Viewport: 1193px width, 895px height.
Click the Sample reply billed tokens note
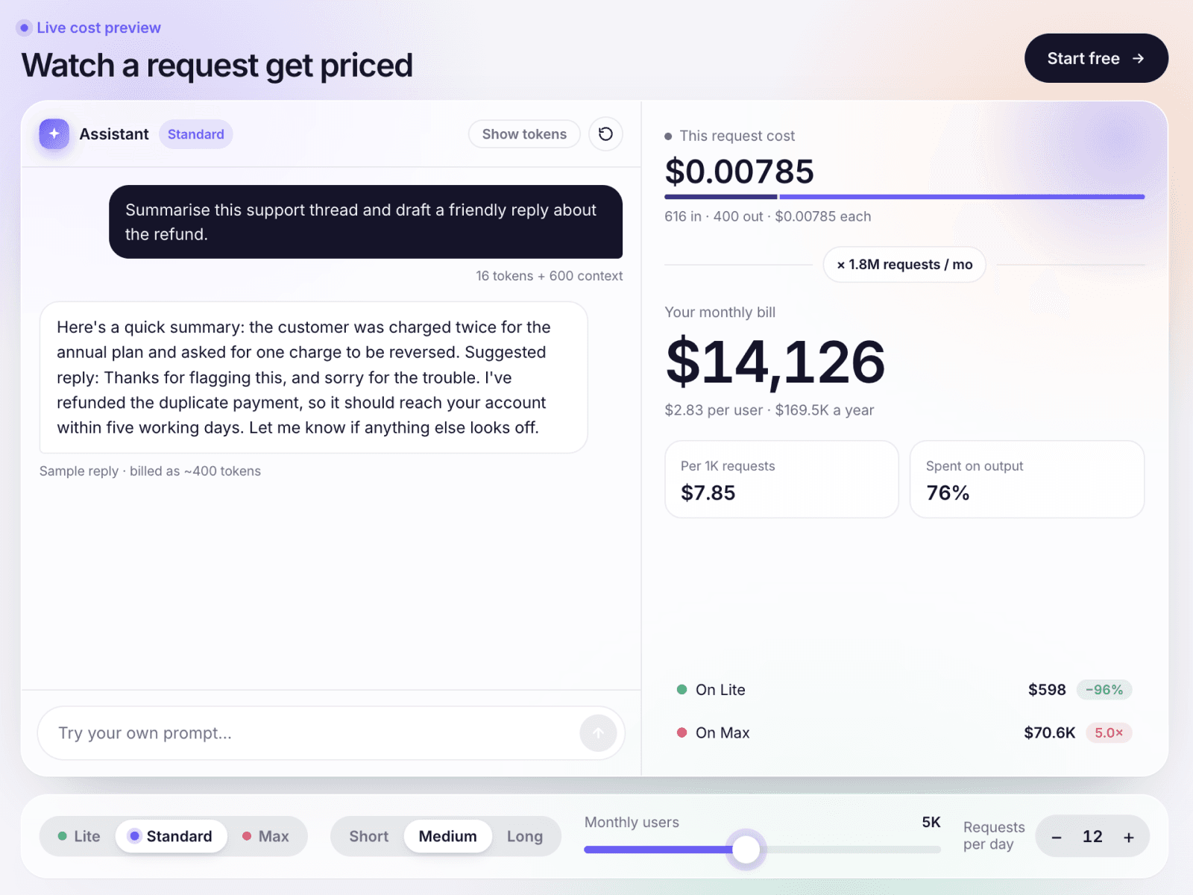point(150,471)
